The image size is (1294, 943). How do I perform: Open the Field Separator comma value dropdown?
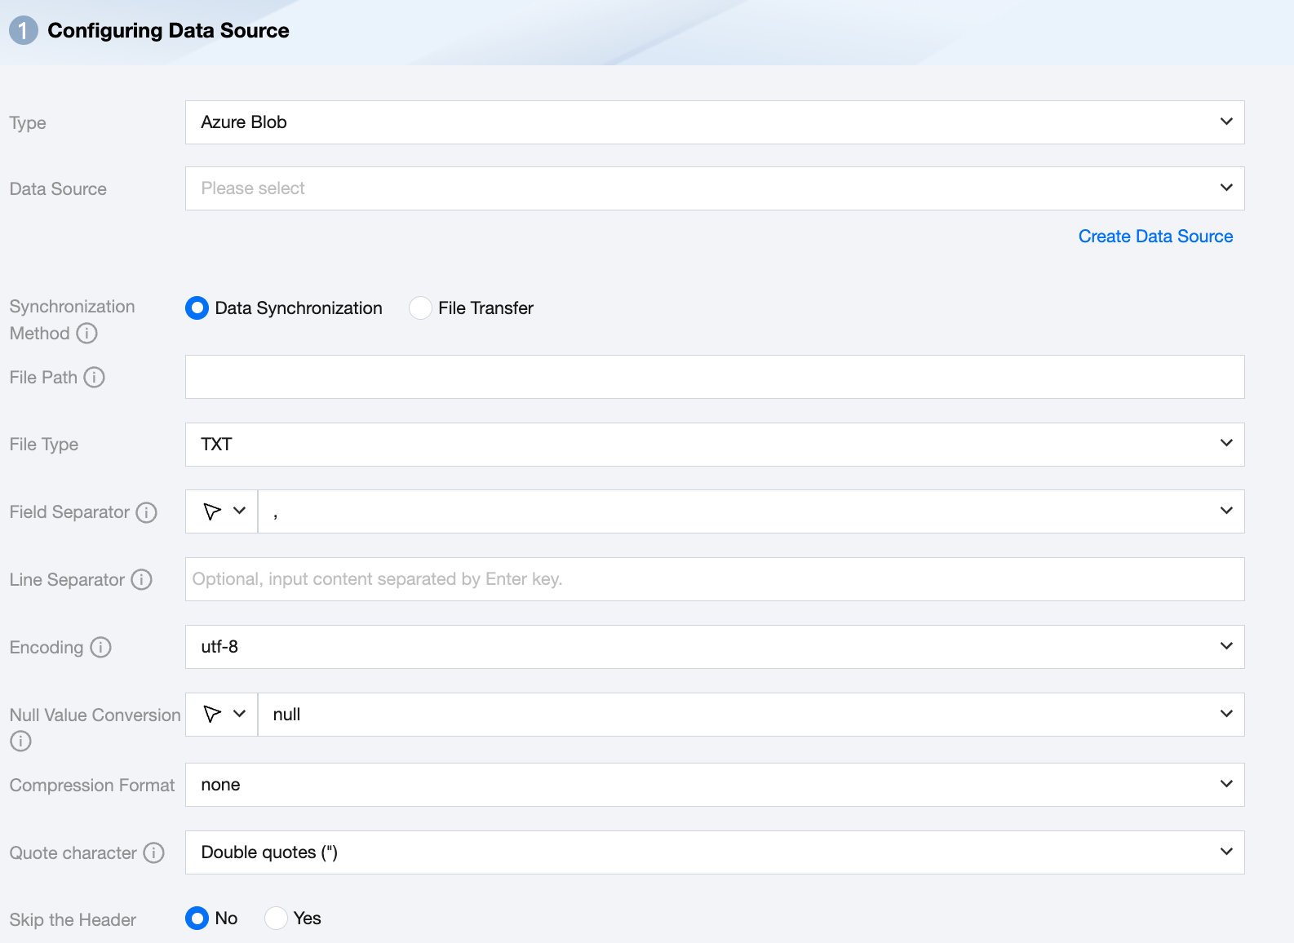751,511
